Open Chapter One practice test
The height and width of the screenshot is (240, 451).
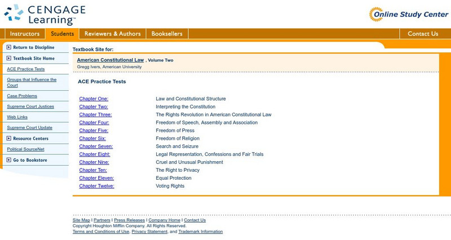94,99
